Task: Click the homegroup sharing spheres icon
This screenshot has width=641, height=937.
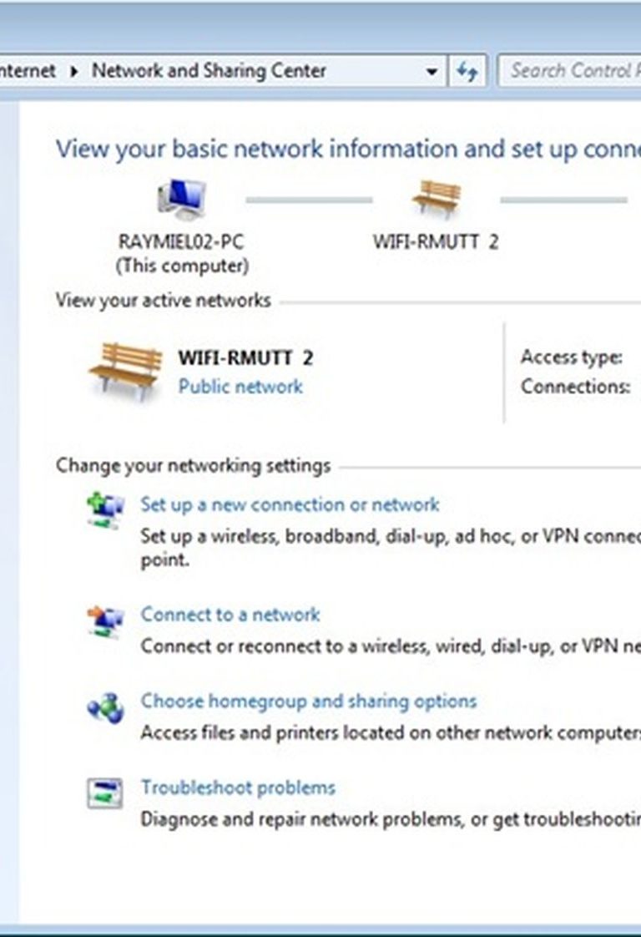Action: point(105,708)
